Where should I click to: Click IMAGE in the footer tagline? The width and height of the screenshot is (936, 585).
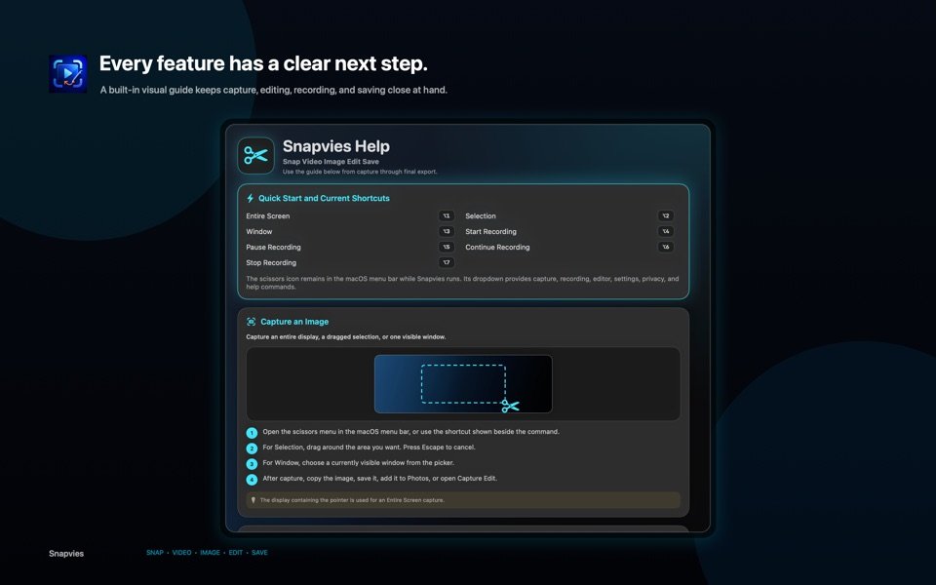211,553
